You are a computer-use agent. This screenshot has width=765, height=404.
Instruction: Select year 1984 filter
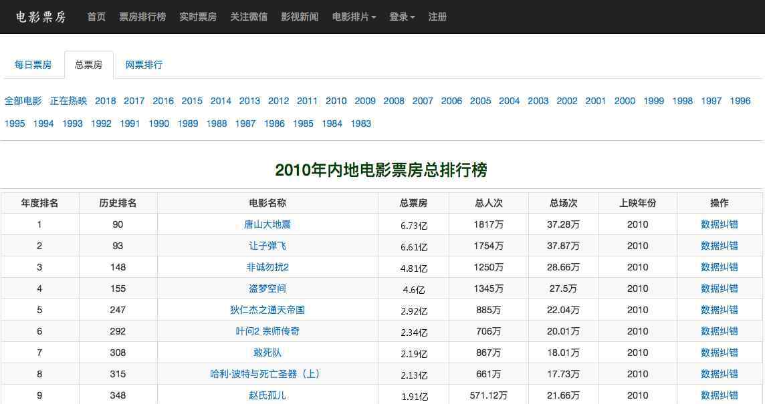click(x=332, y=124)
